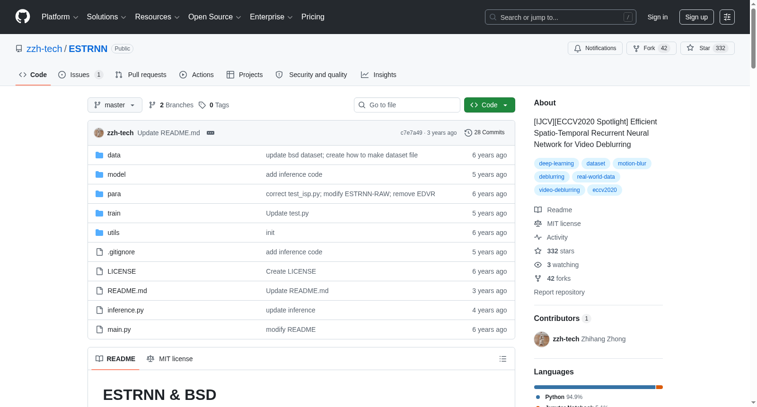The height and width of the screenshot is (407, 757).
Task: Expand the Platform menu
Action: click(60, 17)
